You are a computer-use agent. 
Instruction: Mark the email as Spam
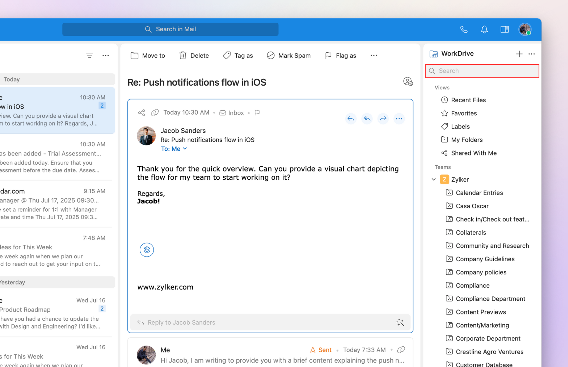point(289,56)
